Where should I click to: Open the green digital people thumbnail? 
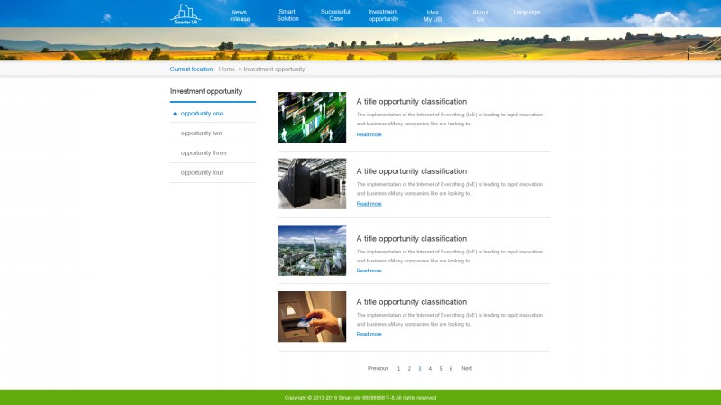(312, 117)
